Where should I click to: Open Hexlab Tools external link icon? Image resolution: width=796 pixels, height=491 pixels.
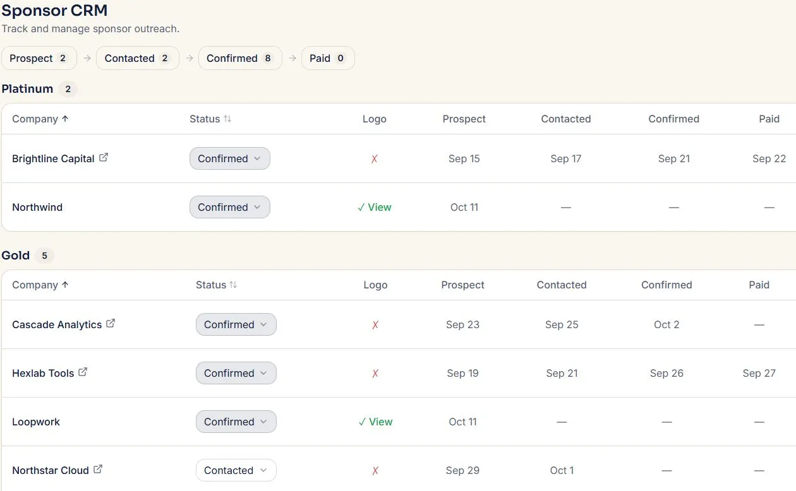click(x=83, y=372)
